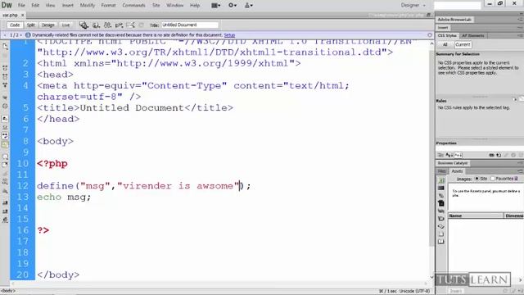Click Show only set properties icon
Screen dimensions: 524x295
tap(458, 155)
